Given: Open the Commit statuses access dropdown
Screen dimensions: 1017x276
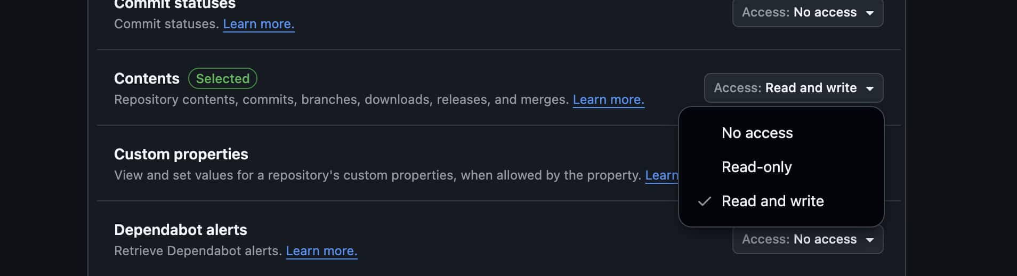Looking at the screenshot, I should point(808,12).
